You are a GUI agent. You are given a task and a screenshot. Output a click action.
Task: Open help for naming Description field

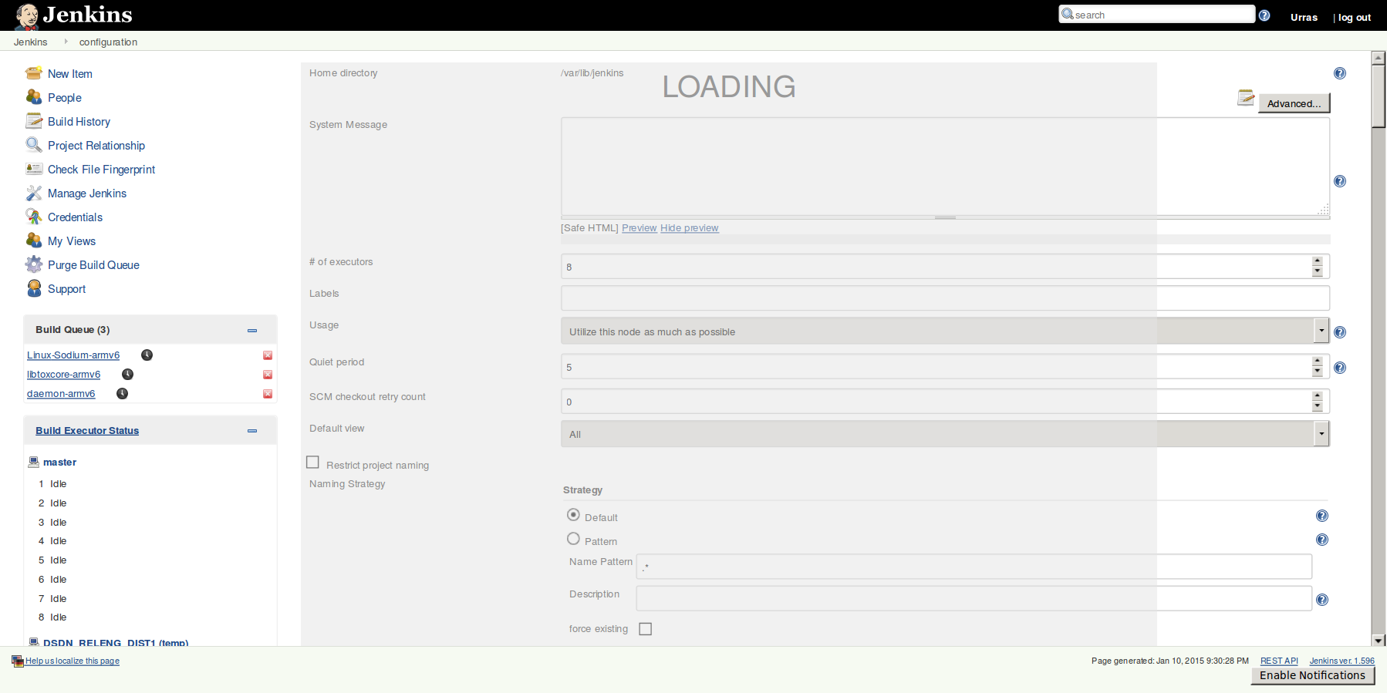pos(1322,600)
